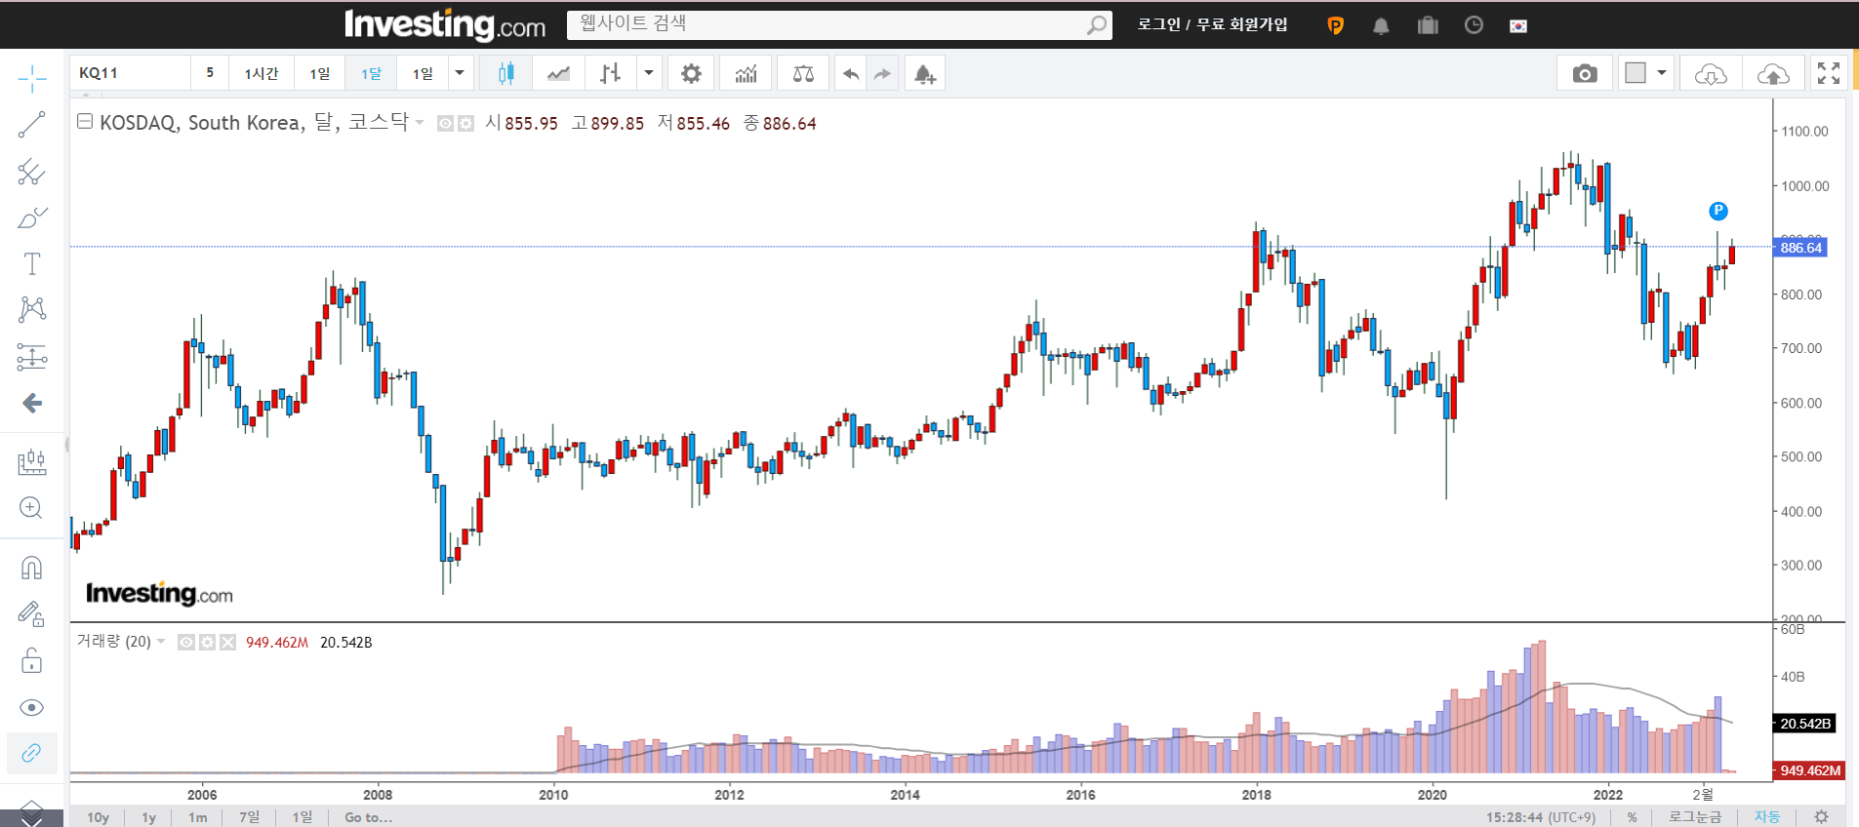This screenshot has height=827, width=1859.
Task: Toggle 로그눈금 log scale
Action: pyautogui.click(x=1695, y=817)
